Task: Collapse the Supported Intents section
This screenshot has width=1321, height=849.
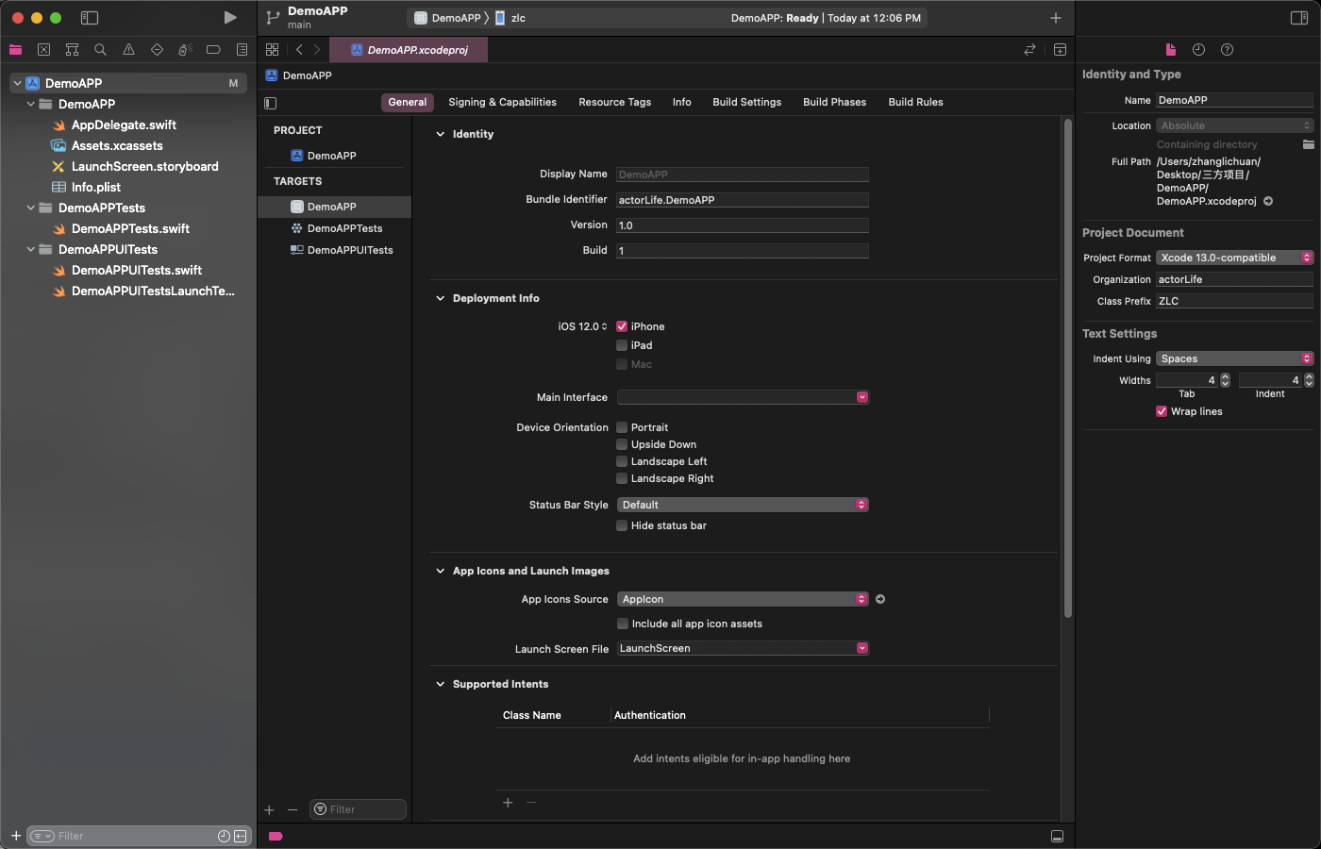Action: click(440, 684)
